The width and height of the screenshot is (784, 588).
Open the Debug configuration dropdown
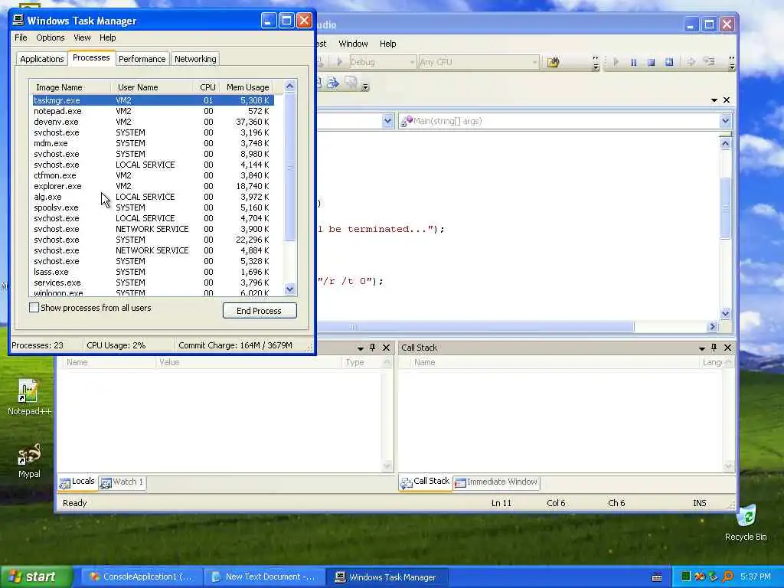click(x=383, y=62)
